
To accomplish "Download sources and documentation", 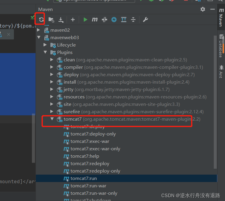I will (61, 20).
